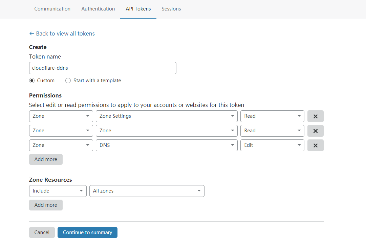The image size is (366, 246).
Task: Delete the DNS Edit permission row
Action: tap(315, 145)
